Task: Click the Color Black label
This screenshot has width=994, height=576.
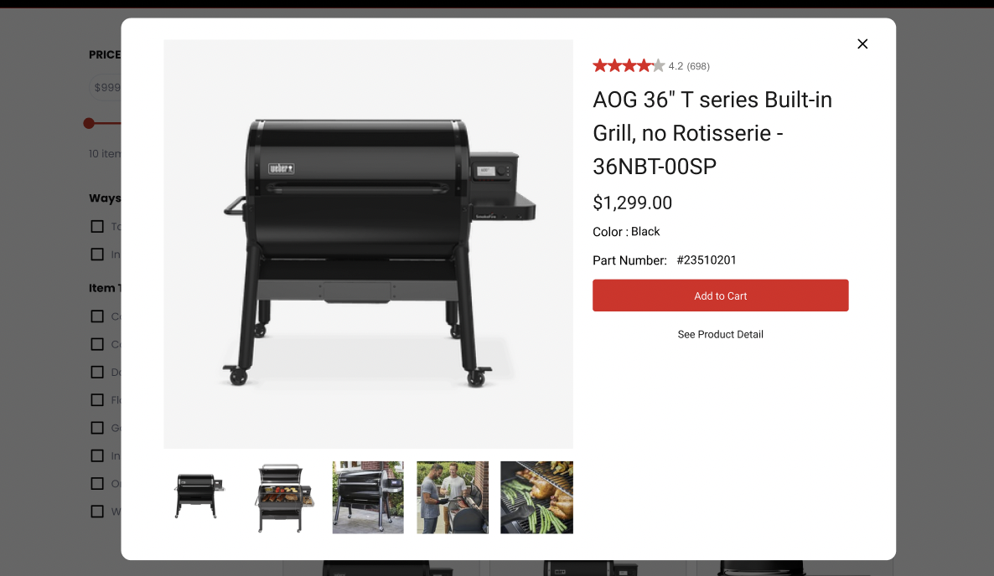Action: click(x=626, y=232)
